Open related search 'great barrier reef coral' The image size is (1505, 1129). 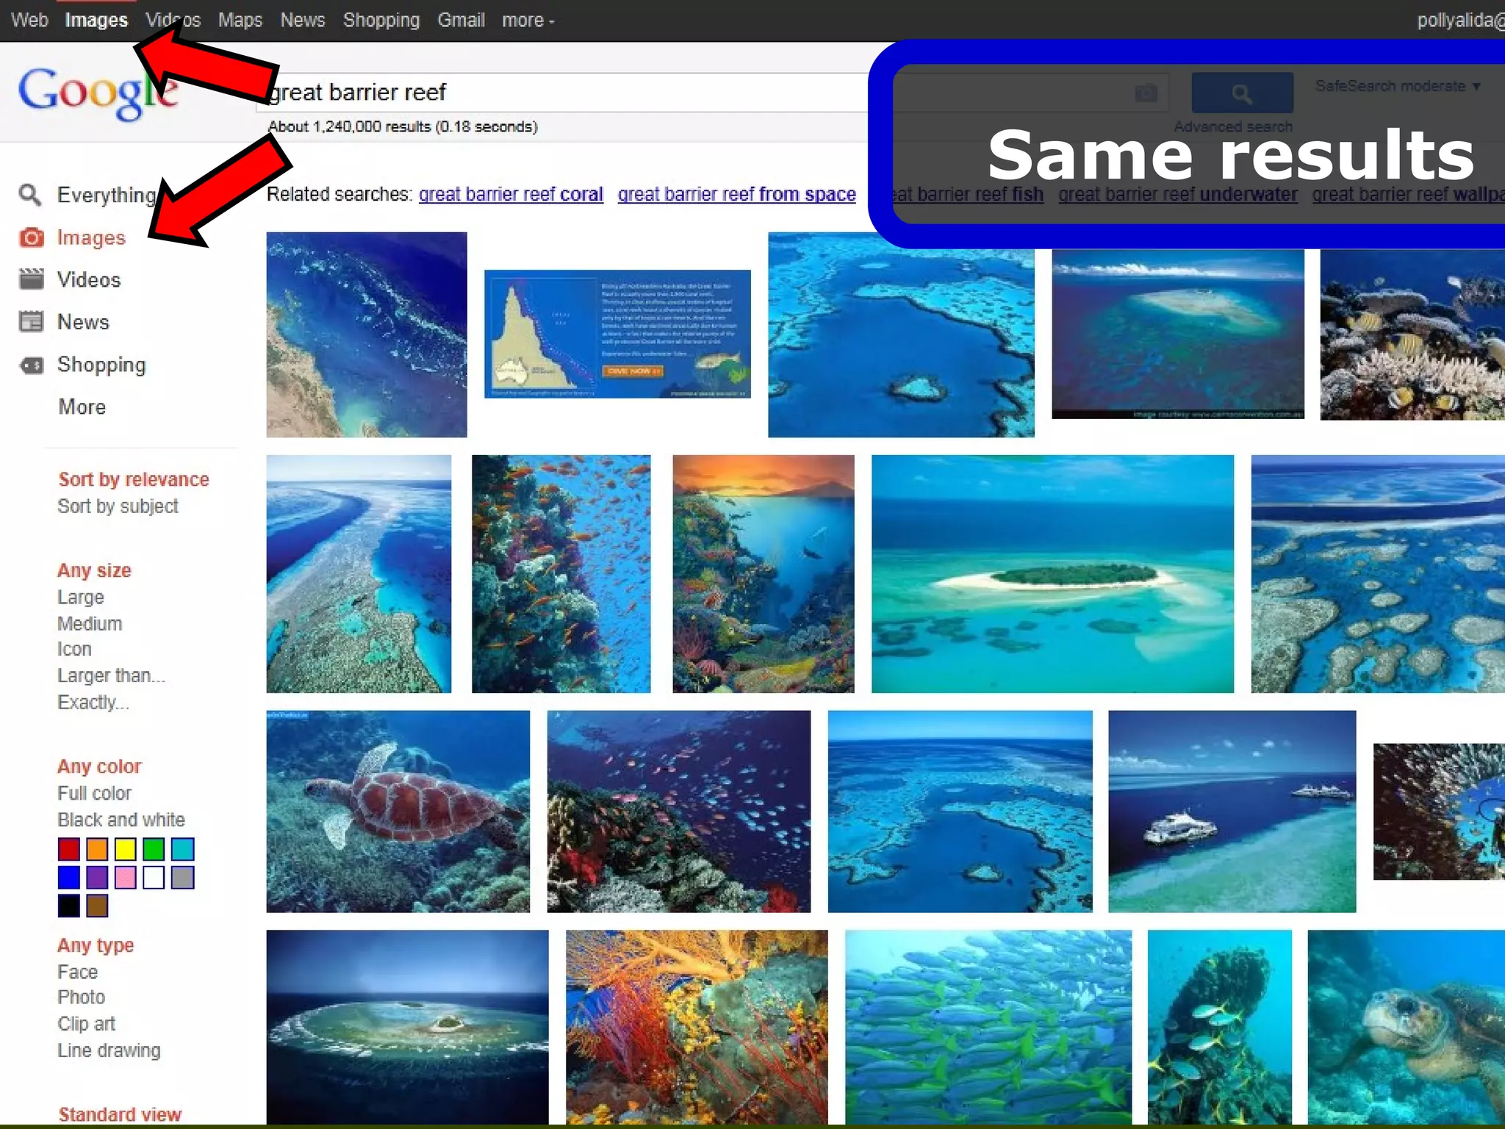pos(511,194)
